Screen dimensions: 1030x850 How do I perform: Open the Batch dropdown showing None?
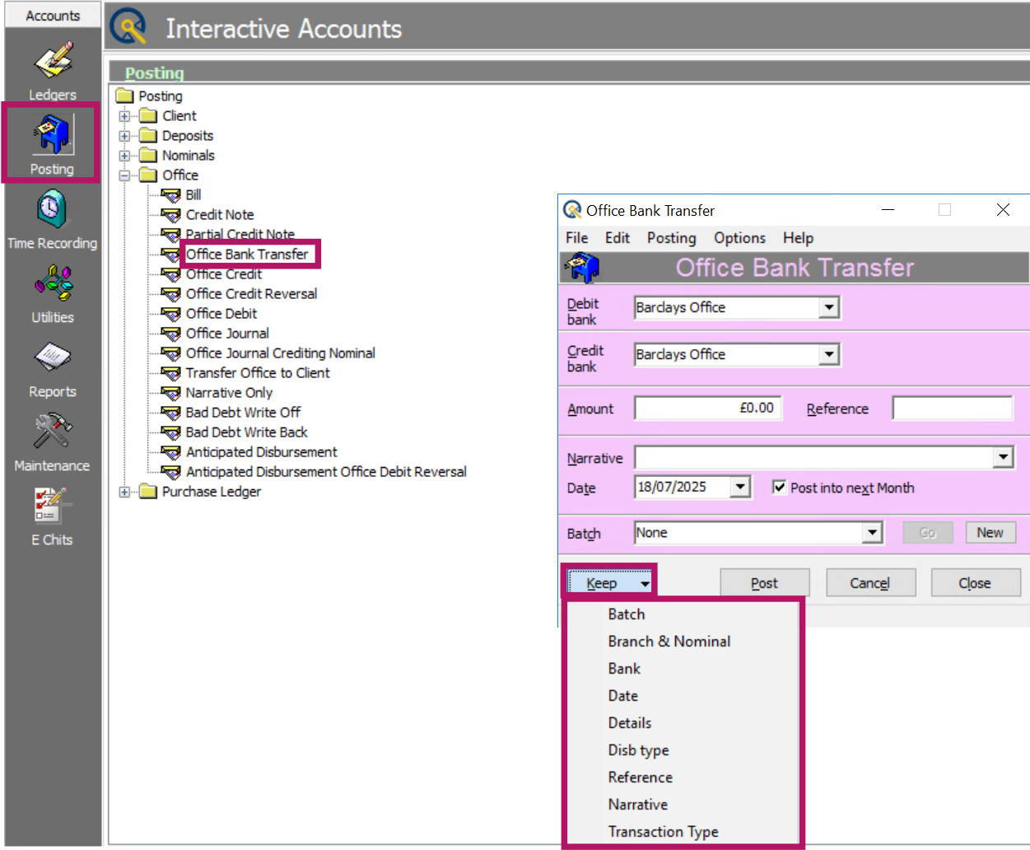[873, 533]
